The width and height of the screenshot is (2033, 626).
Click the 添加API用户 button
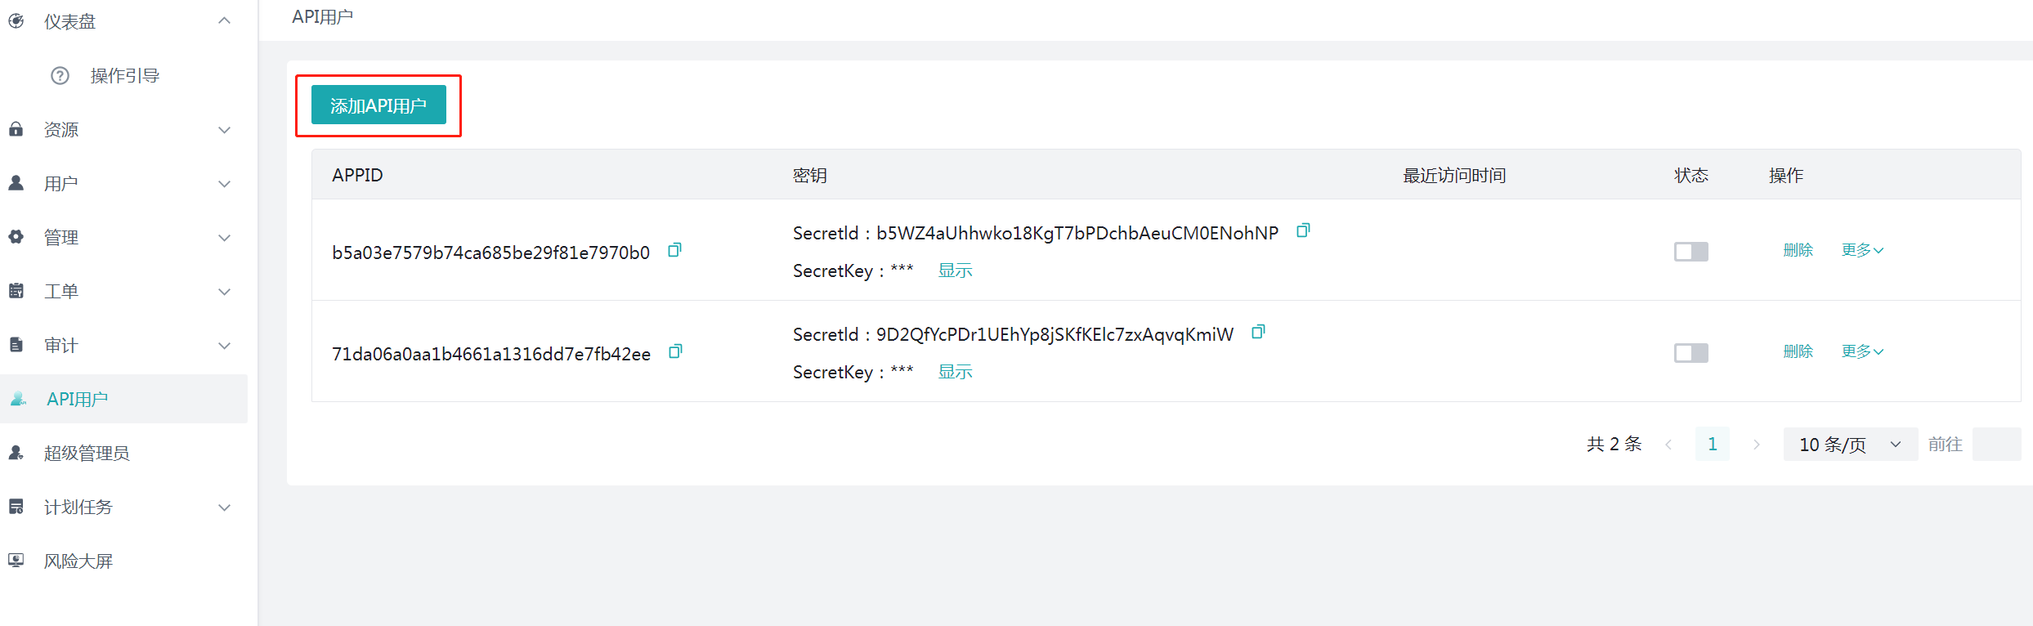(x=378, y=105)
